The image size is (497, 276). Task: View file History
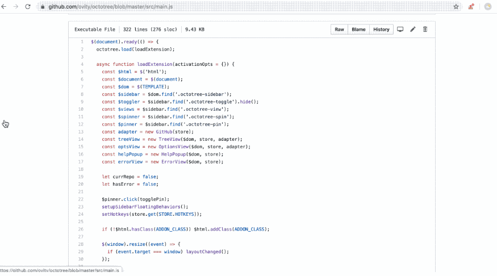point(381,30)
